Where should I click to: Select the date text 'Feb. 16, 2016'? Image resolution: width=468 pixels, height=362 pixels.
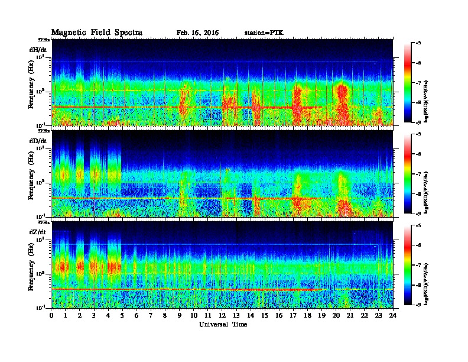tap(197, 33)
